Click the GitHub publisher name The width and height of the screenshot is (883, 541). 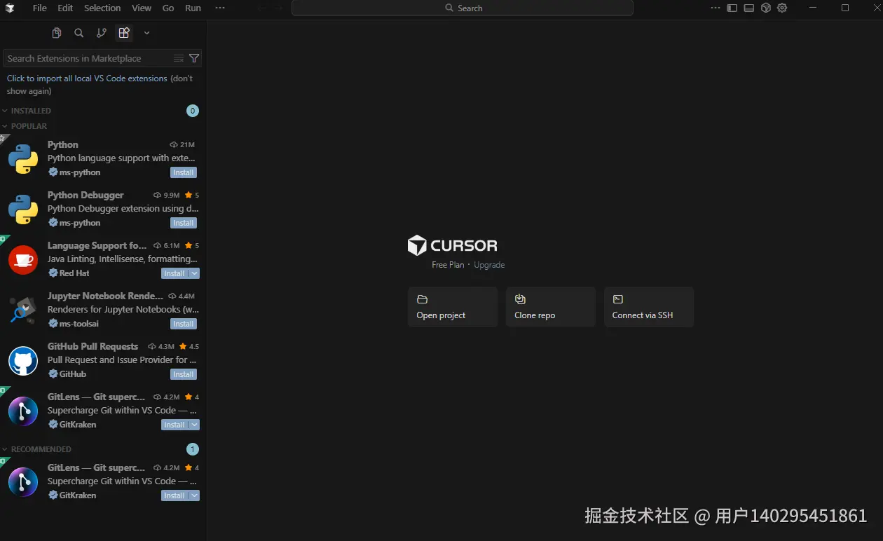pyautogui.click(x=73, y=374)
